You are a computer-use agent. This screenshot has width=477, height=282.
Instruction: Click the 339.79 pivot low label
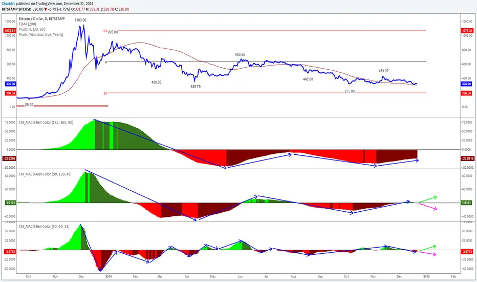pos(196,87)
